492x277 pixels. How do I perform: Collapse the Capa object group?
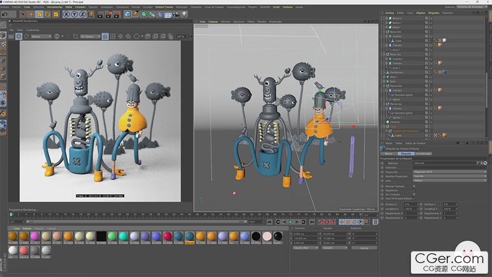click(384, 126)
